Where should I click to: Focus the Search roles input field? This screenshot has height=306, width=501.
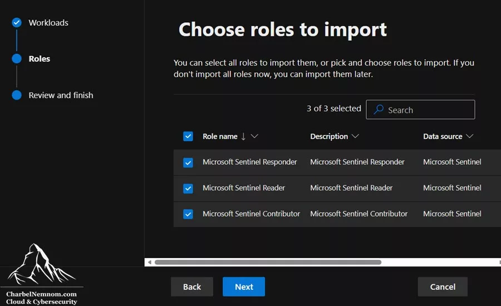(x=420, y=110)
